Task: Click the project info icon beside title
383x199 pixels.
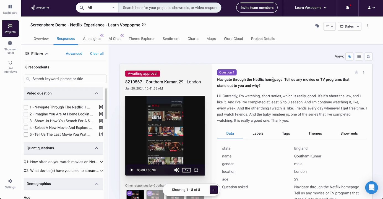Action: click(x=144, y=25)
